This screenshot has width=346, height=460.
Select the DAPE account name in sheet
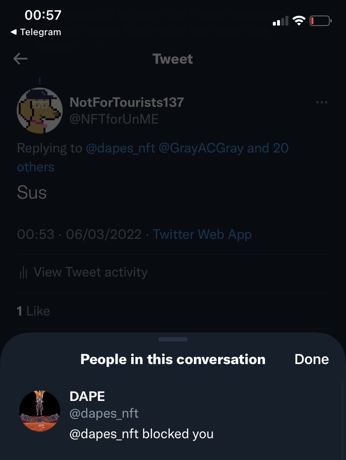[87, 396]
